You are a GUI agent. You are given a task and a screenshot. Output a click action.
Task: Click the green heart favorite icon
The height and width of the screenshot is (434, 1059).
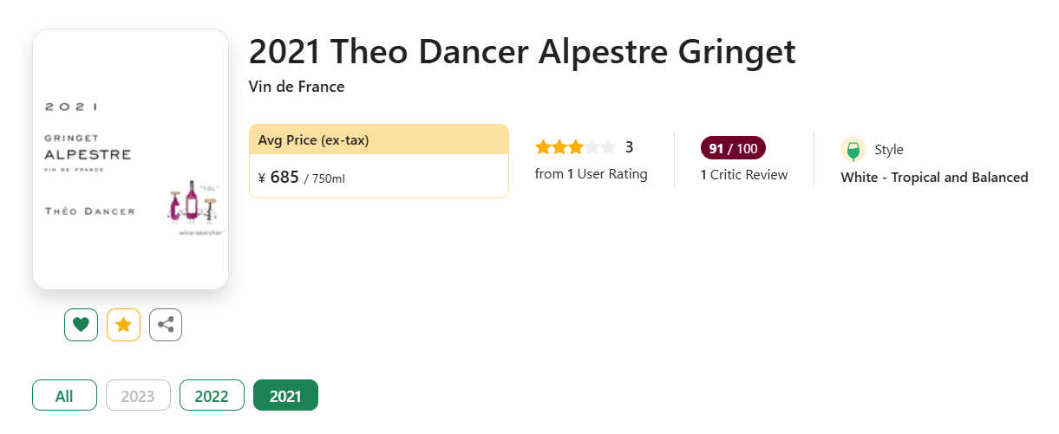coord(81,325)
